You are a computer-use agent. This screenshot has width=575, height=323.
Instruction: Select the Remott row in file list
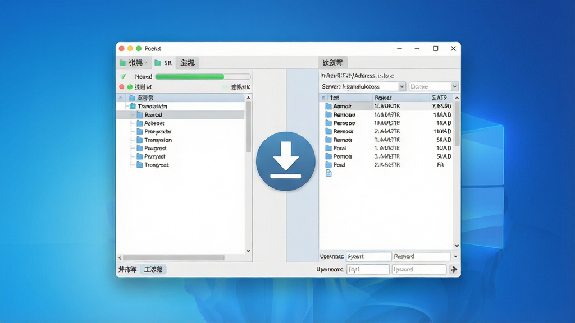386,140
